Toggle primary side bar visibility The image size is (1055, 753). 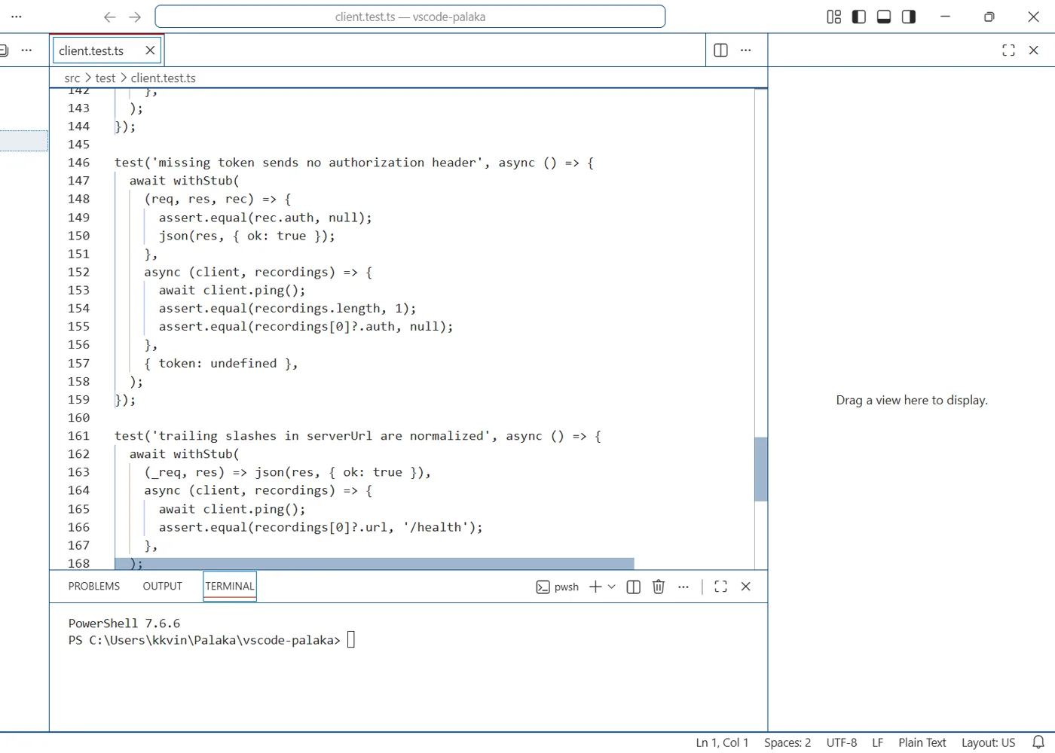click(x=859, y=17)
